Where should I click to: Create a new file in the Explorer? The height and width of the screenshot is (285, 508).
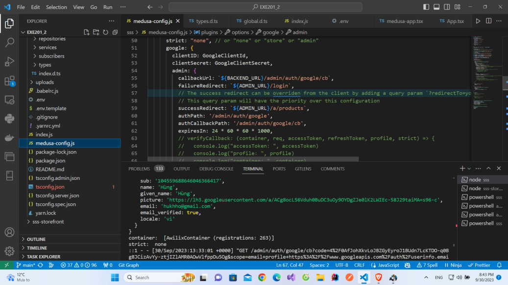coord(86,31)
